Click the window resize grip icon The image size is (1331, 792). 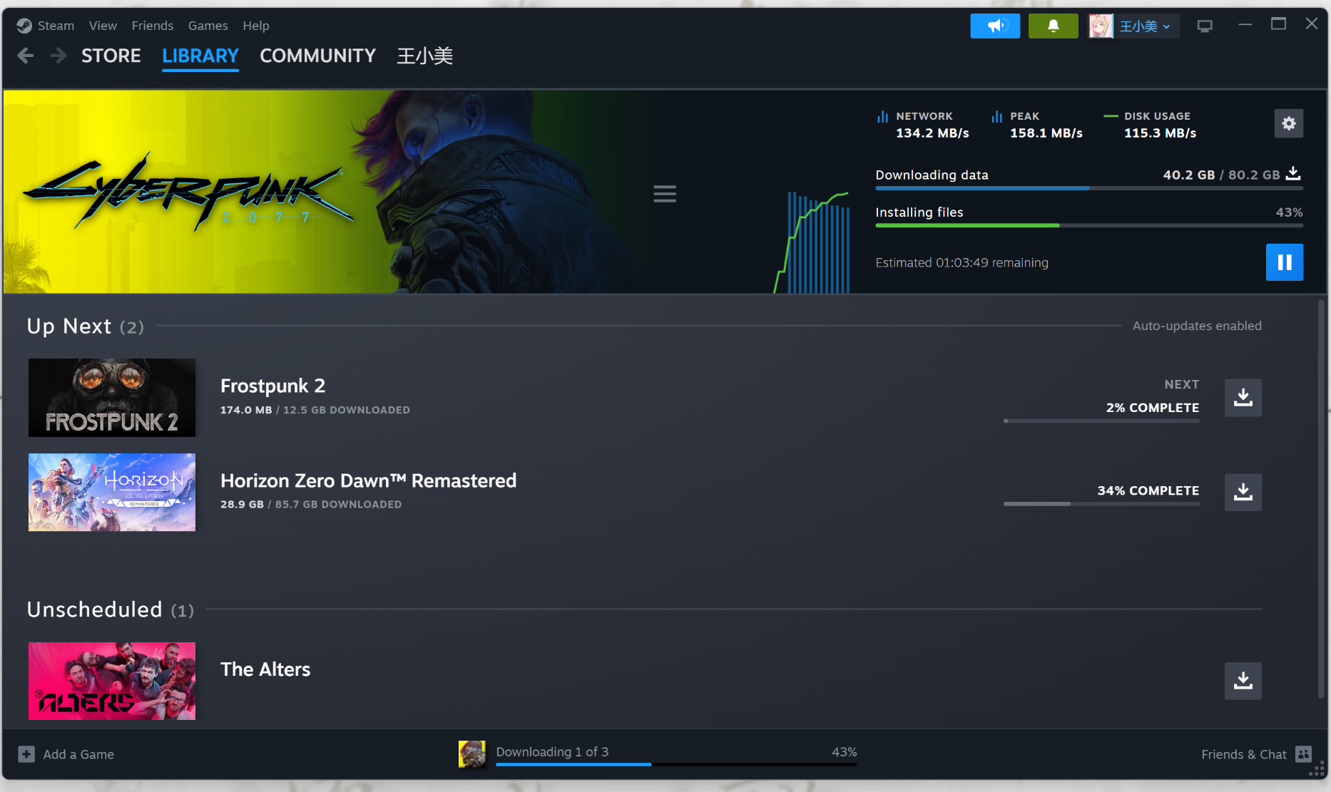coord(1317,769)
